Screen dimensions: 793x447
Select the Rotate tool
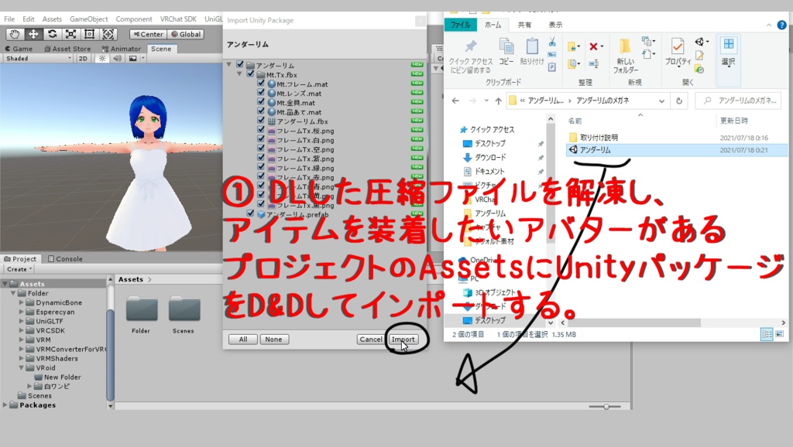click(52, 34)
